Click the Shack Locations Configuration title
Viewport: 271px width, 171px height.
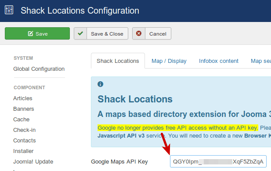pyautogui.click(x=80, y=11)
